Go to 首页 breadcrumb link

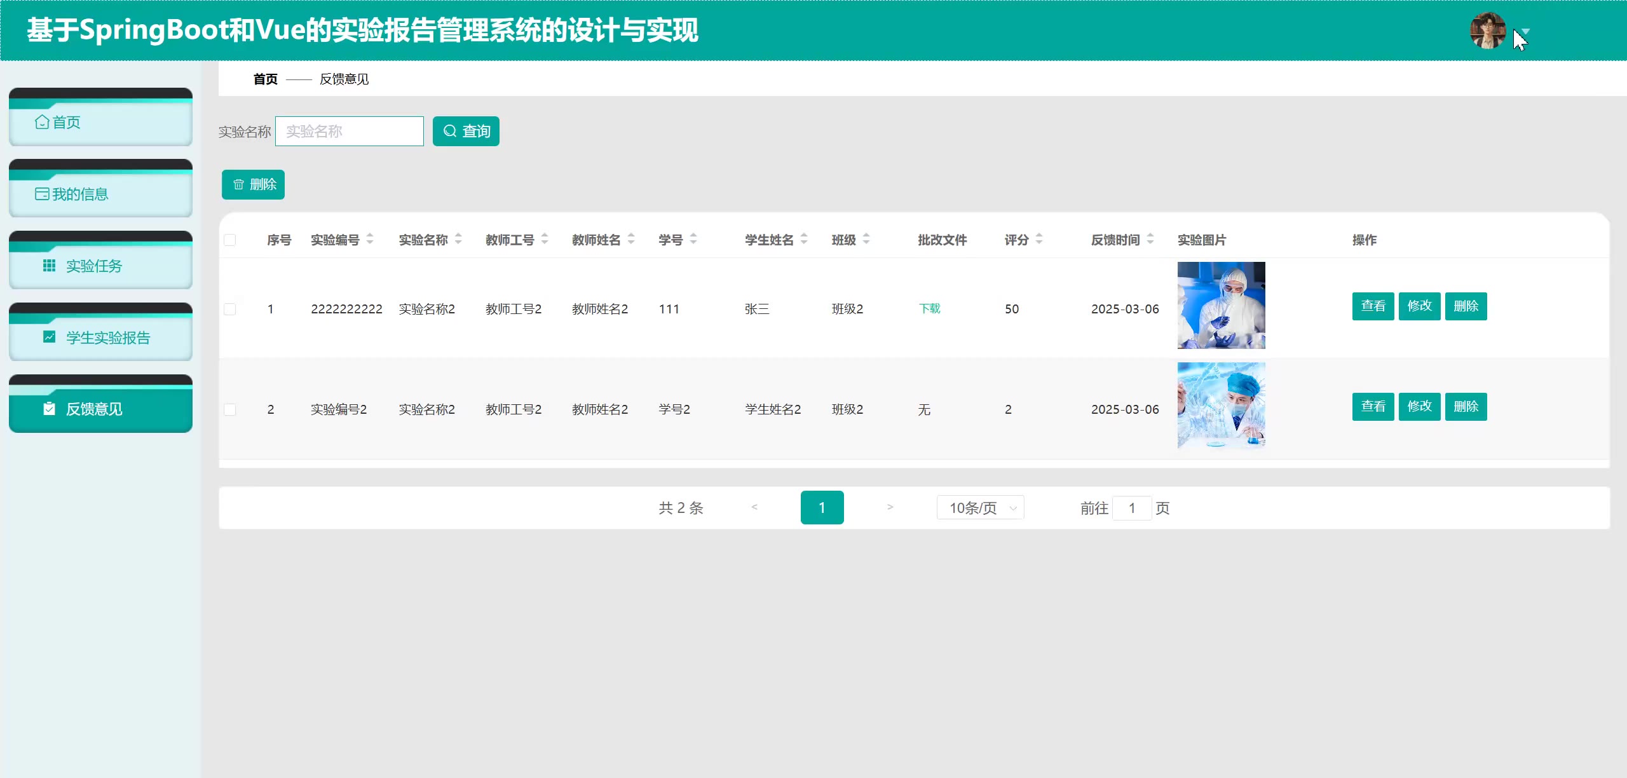(x=265, y=79)
